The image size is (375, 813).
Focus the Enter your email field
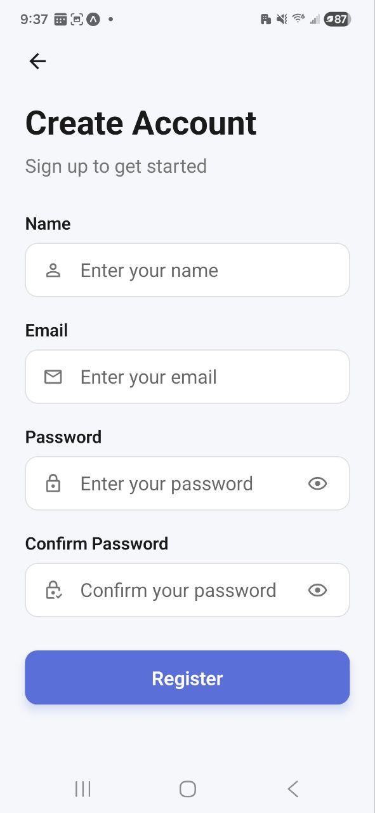[x=187, y=377]
